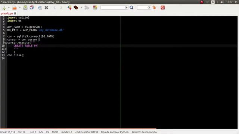Place cursor on 'import sqlite3' line
This screenshot has height=134, width=239.
click(18, 17)
